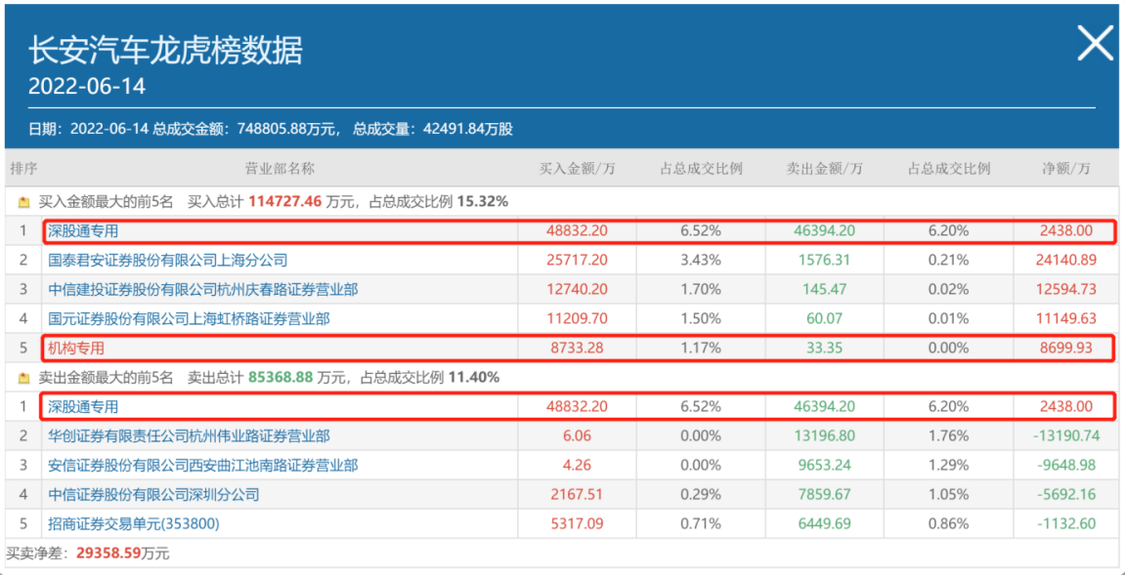The width and height of the screenshot is (1125, 575).
Task: Click the 买入金额/万 column header
Action: (578, 169)
